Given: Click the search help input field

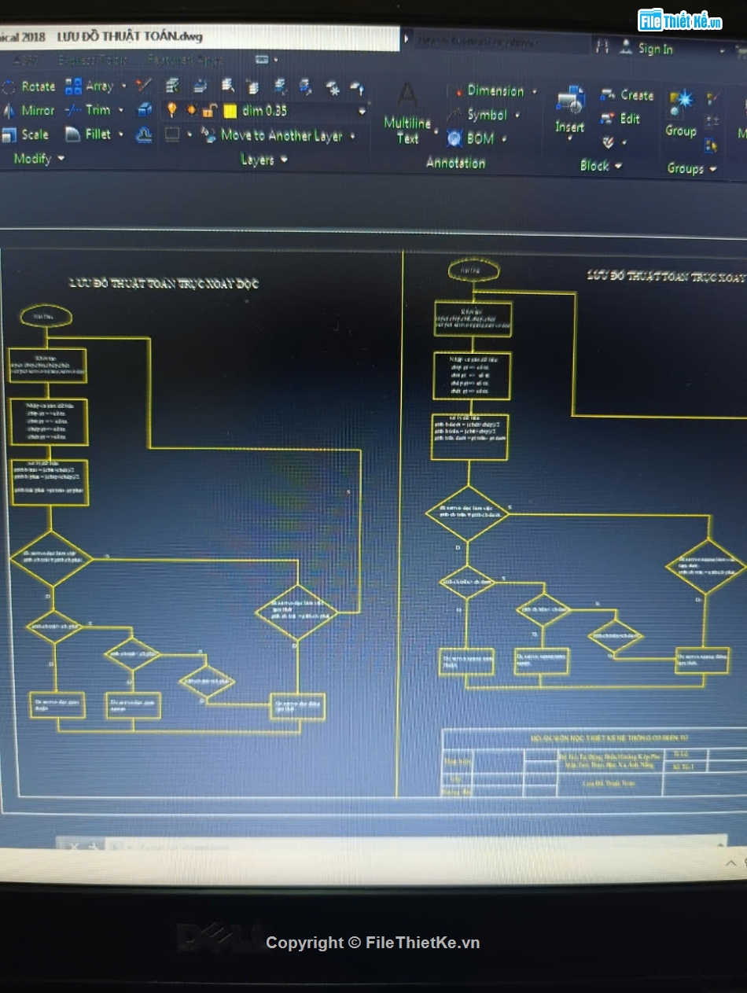Looking at the screenshot, I should pyautogui.click(x=500, y=42).
